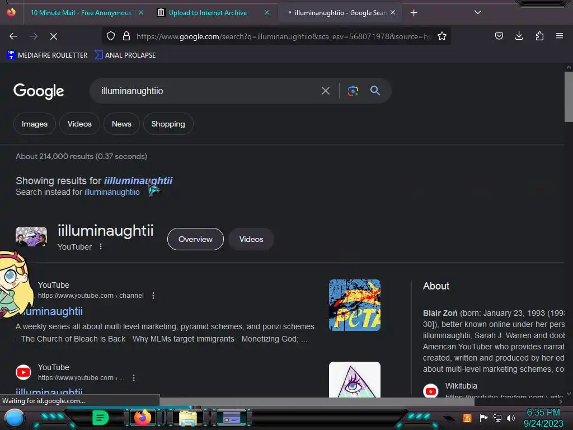
Task: Click the 'Blair Zoń' name text
Action: click(x=440, y=313)
